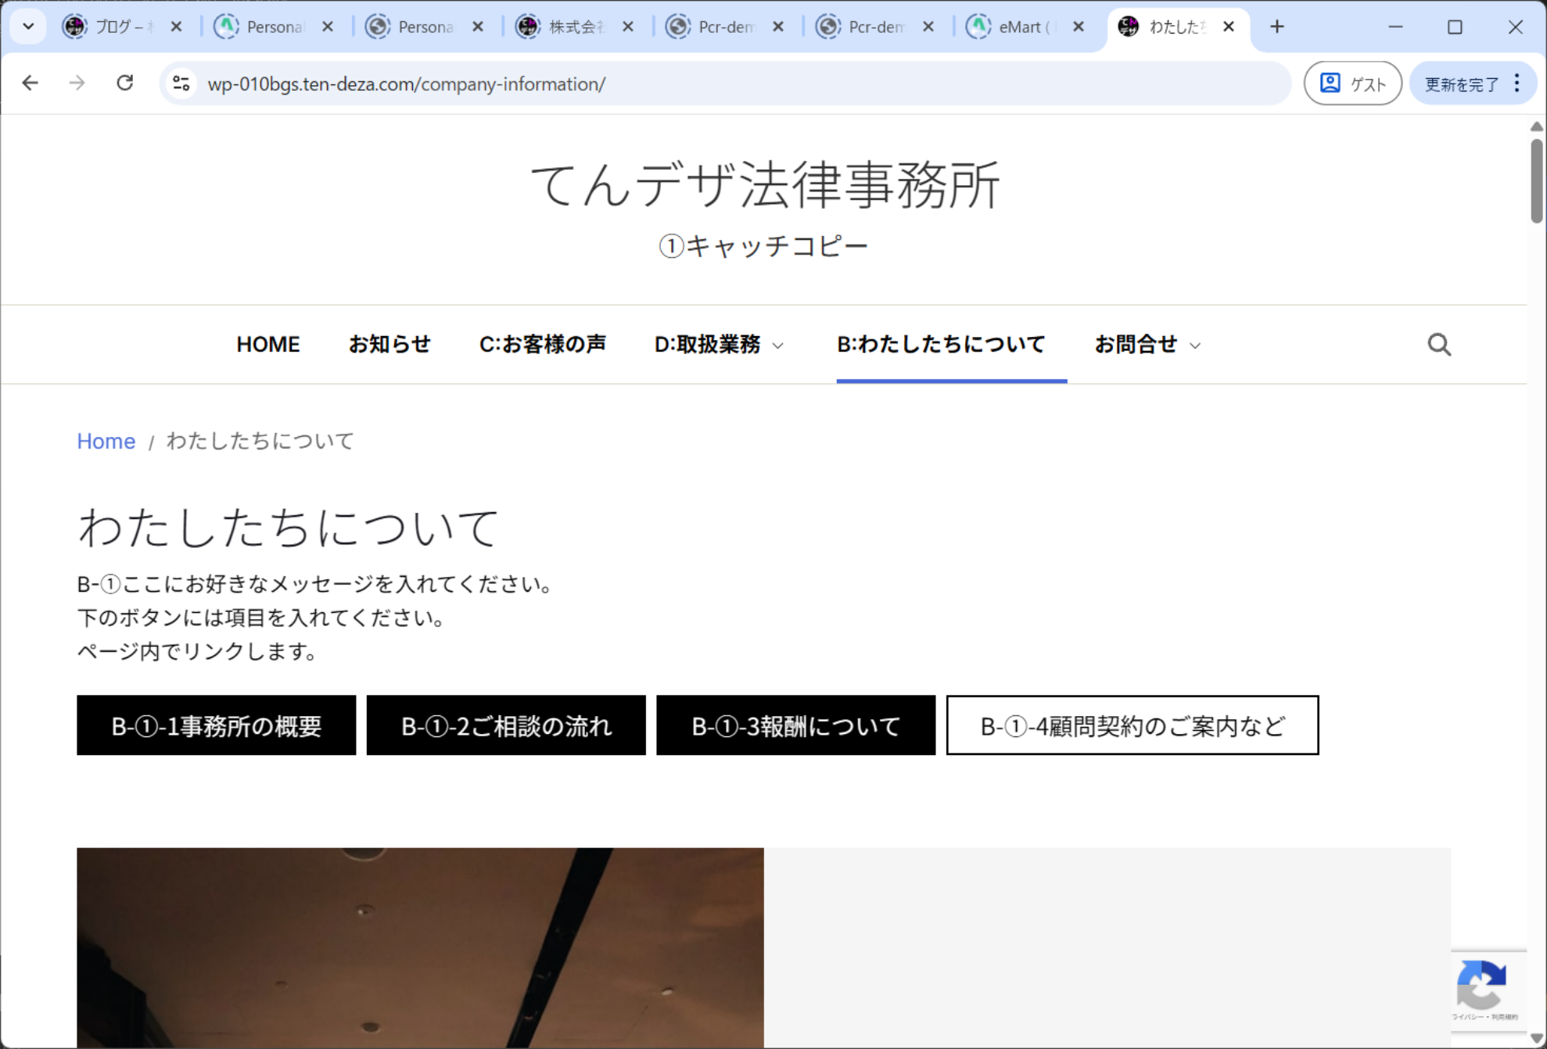Open site information icon in address bar
Screen dimensions: 1547x1049
pos(181,83)
